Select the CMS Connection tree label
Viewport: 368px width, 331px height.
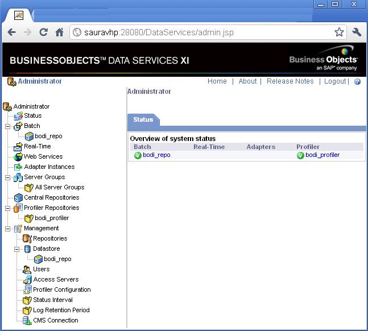(56, 320)
